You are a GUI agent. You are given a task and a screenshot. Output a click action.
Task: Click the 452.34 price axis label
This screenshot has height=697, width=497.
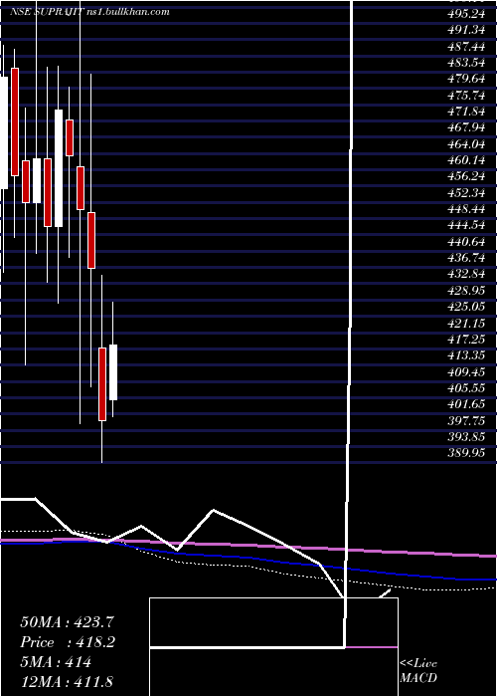coord(466,192)
